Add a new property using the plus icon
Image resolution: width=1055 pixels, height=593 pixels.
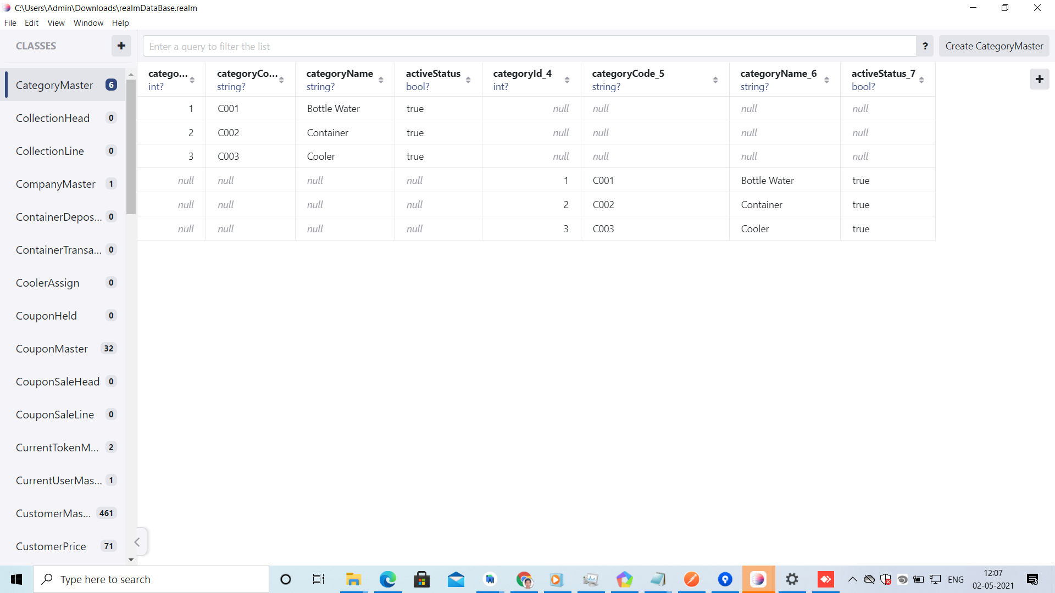1040,79
